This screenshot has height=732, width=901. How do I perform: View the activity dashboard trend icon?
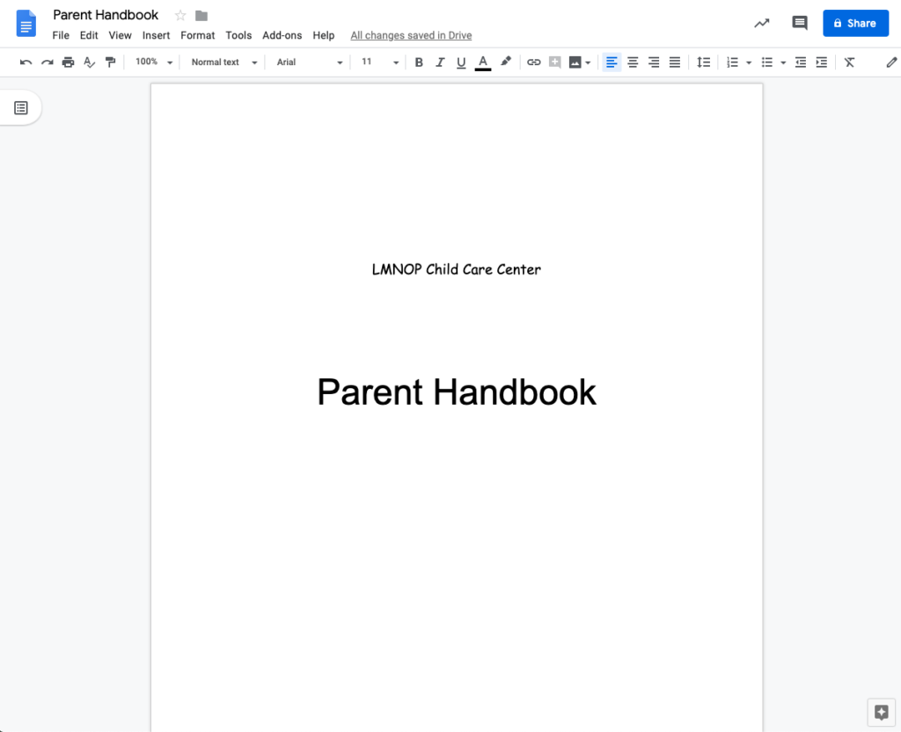pyautogui.click(x=761, y=23)
